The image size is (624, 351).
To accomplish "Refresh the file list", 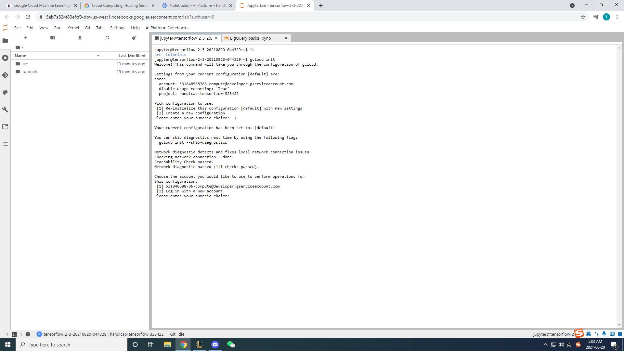I will click(x=107, y=38).
